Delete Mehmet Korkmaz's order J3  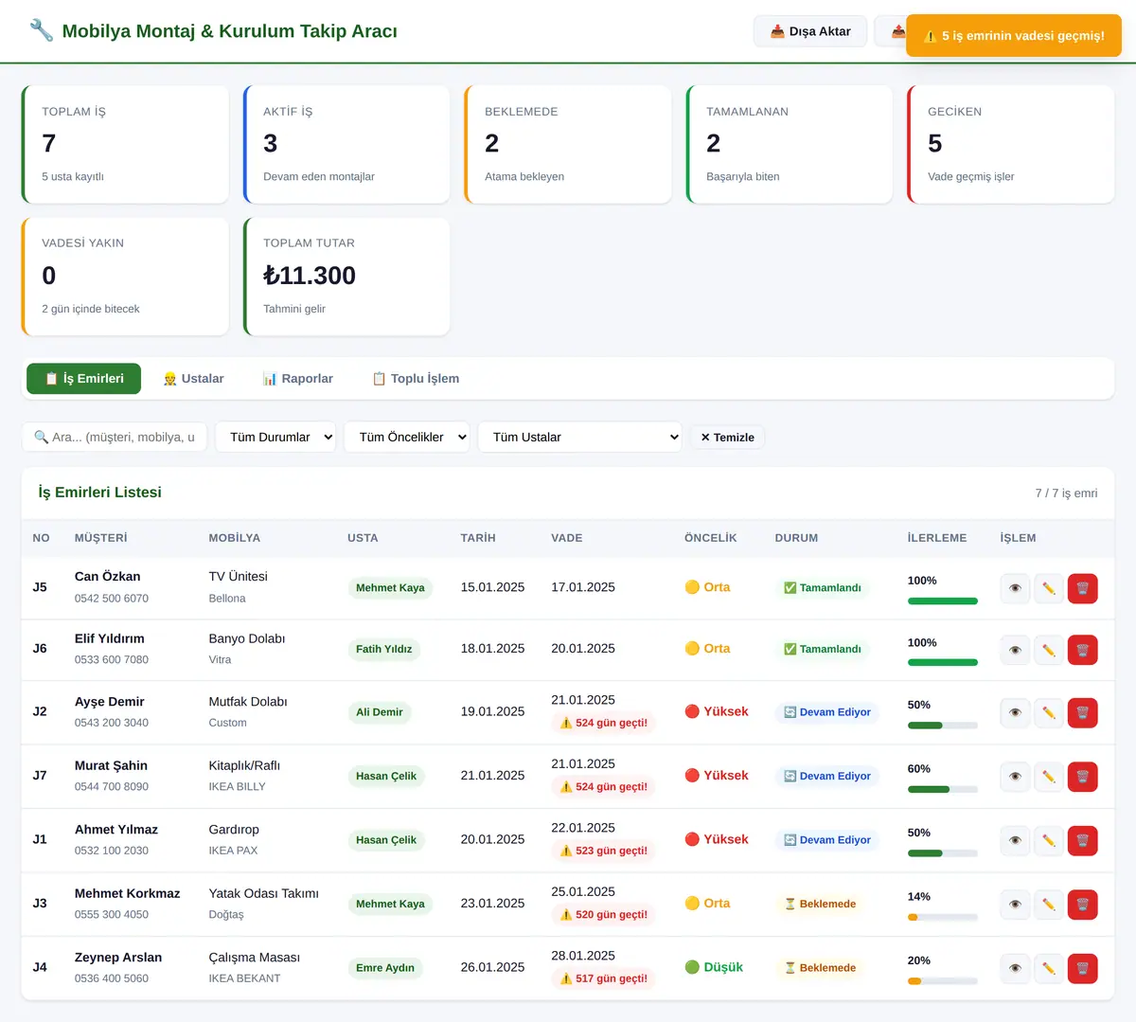point(1083,905)
